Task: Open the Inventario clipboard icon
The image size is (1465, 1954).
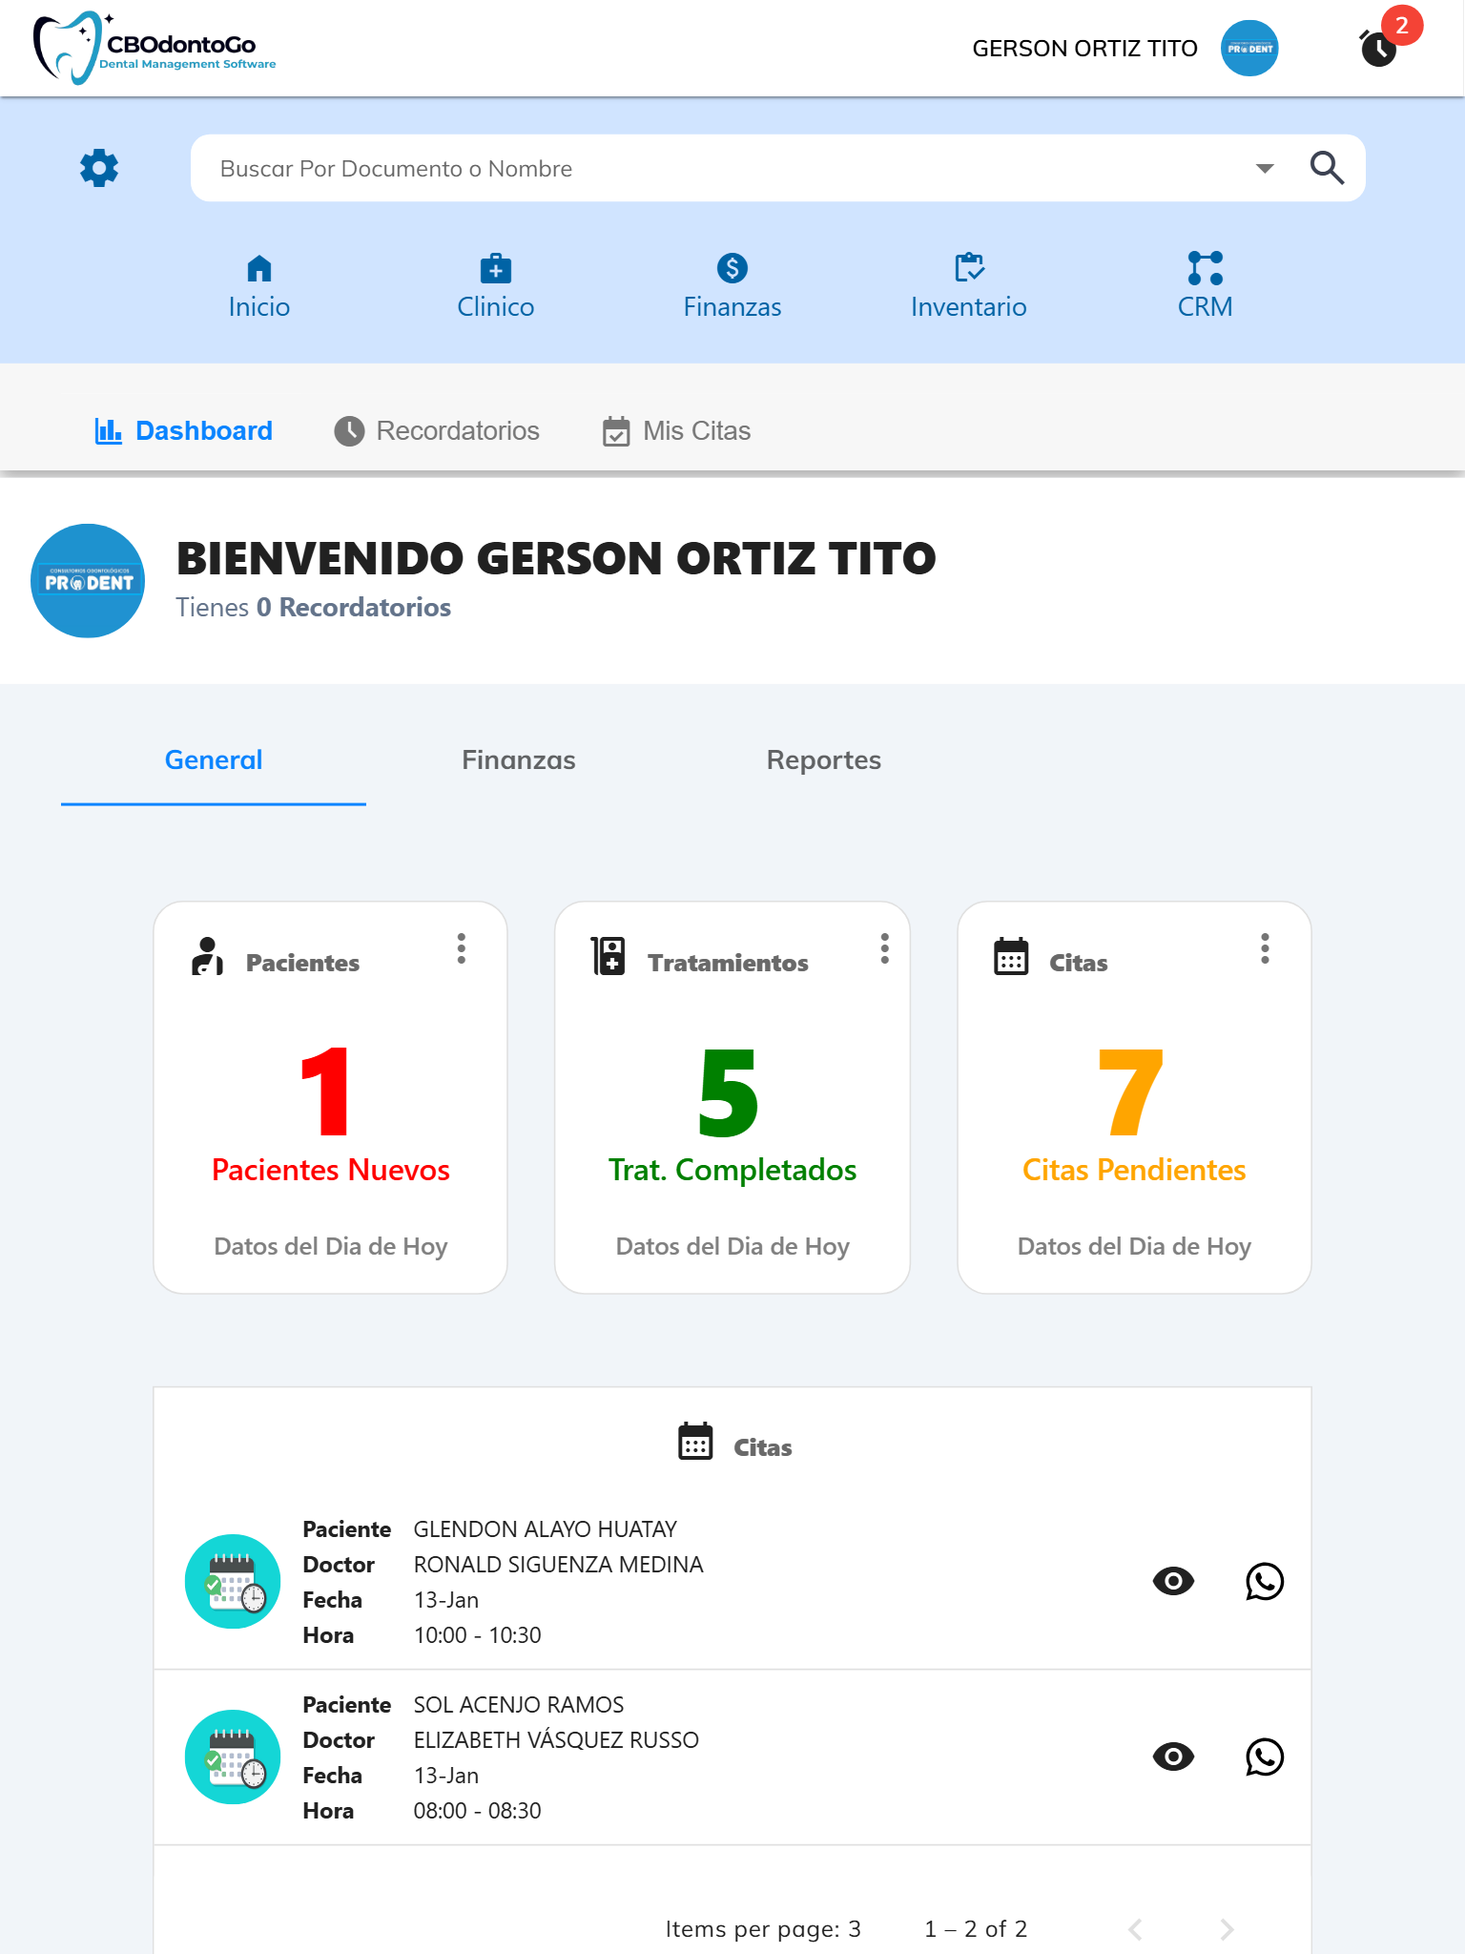Action: [969, 268]
